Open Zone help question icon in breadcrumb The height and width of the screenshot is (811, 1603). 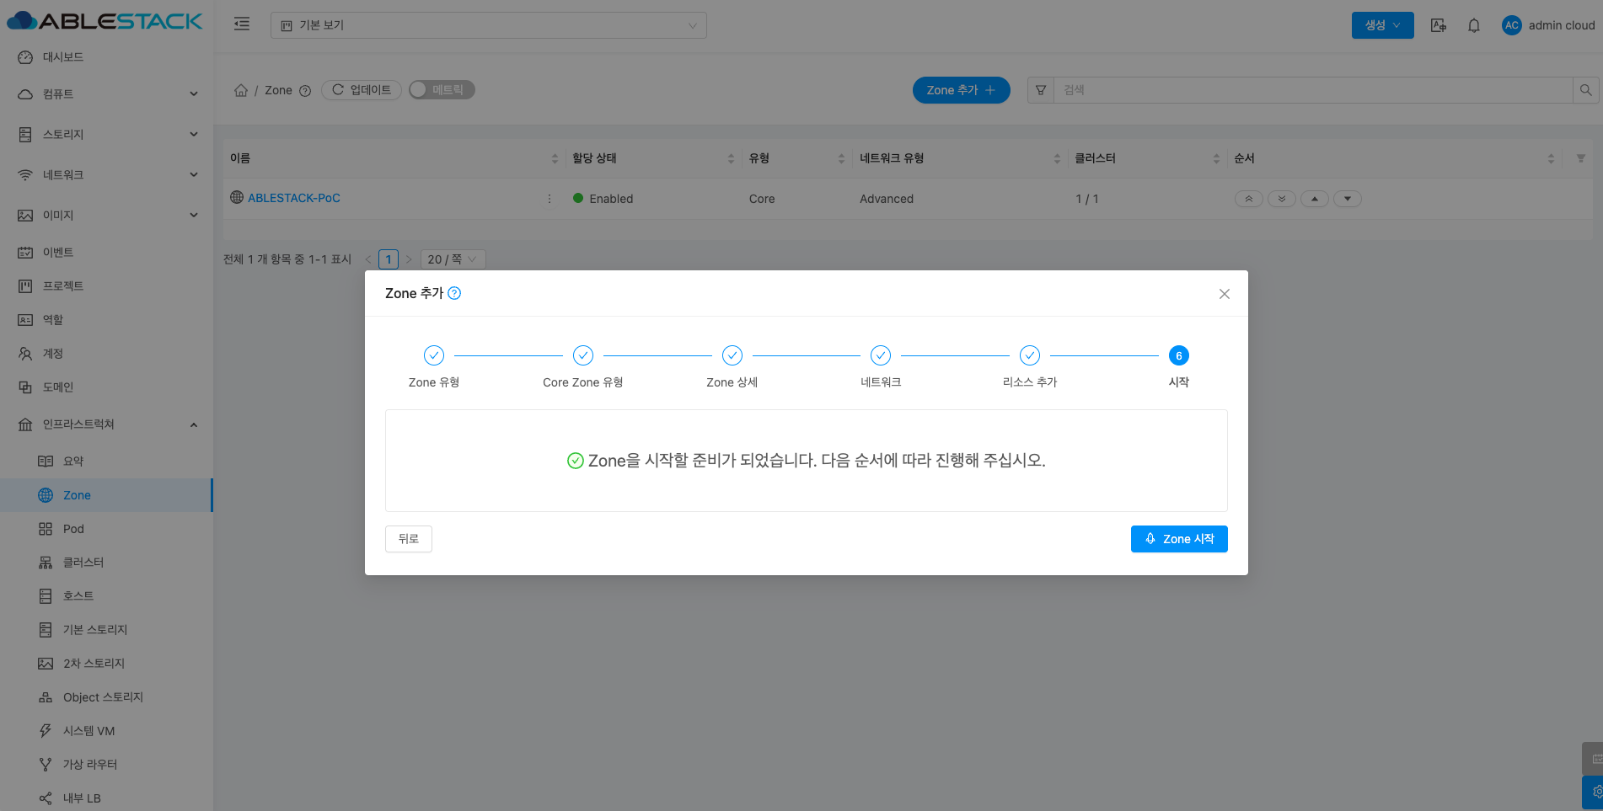point(305,91)
